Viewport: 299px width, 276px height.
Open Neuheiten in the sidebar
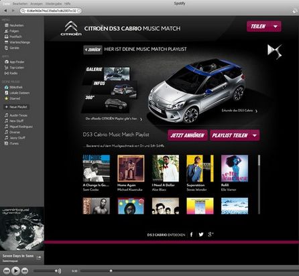(14, 25)
